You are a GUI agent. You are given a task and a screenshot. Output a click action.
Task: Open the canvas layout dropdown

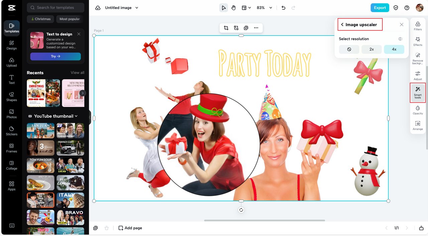pos(246,8)
